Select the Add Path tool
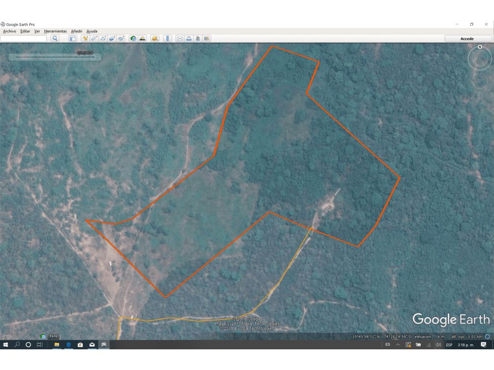 [103, 38]
